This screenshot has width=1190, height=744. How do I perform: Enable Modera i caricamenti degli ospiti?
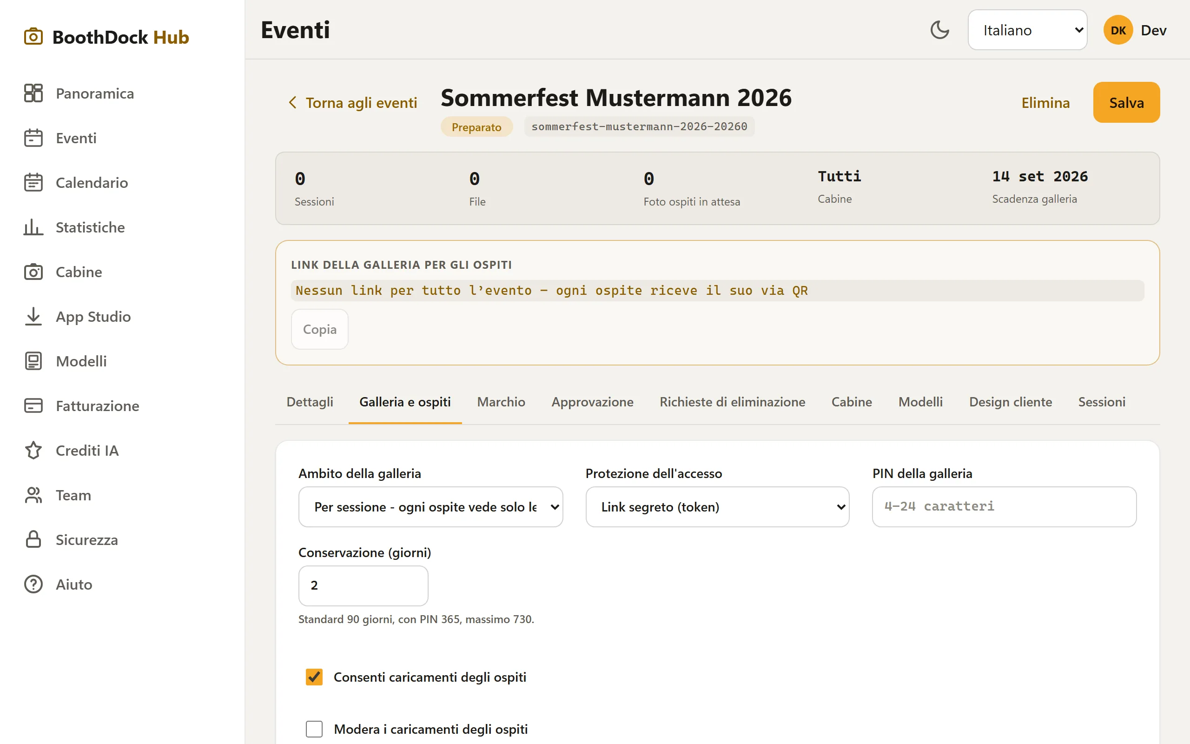click(x=314, y=729)
